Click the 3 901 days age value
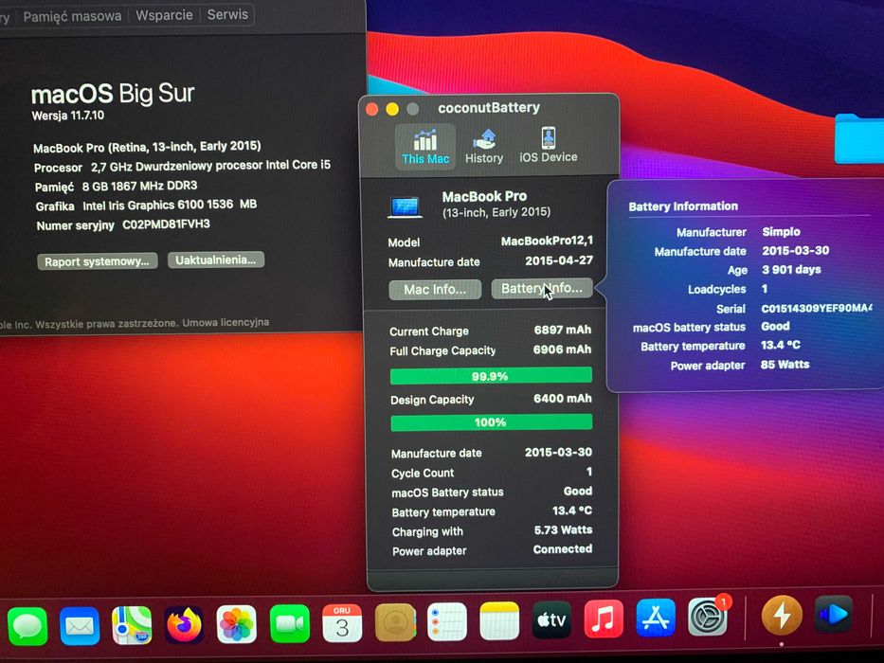 (x=791, y=270)
